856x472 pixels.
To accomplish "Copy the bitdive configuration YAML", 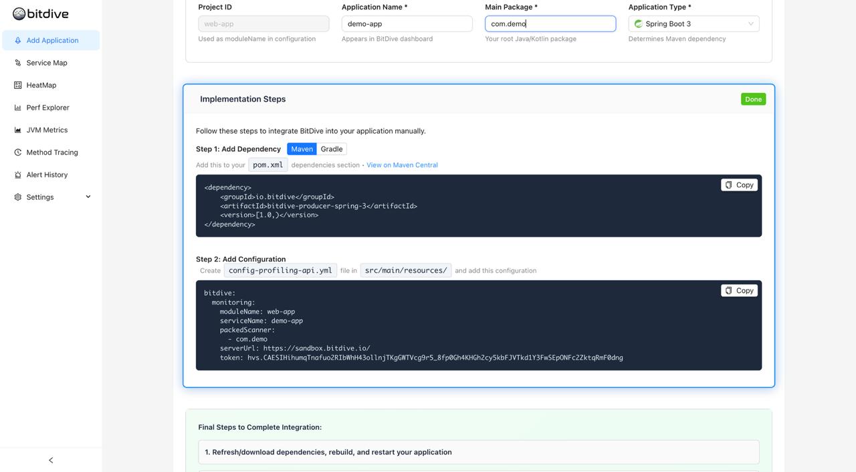I will pos(739,291).
